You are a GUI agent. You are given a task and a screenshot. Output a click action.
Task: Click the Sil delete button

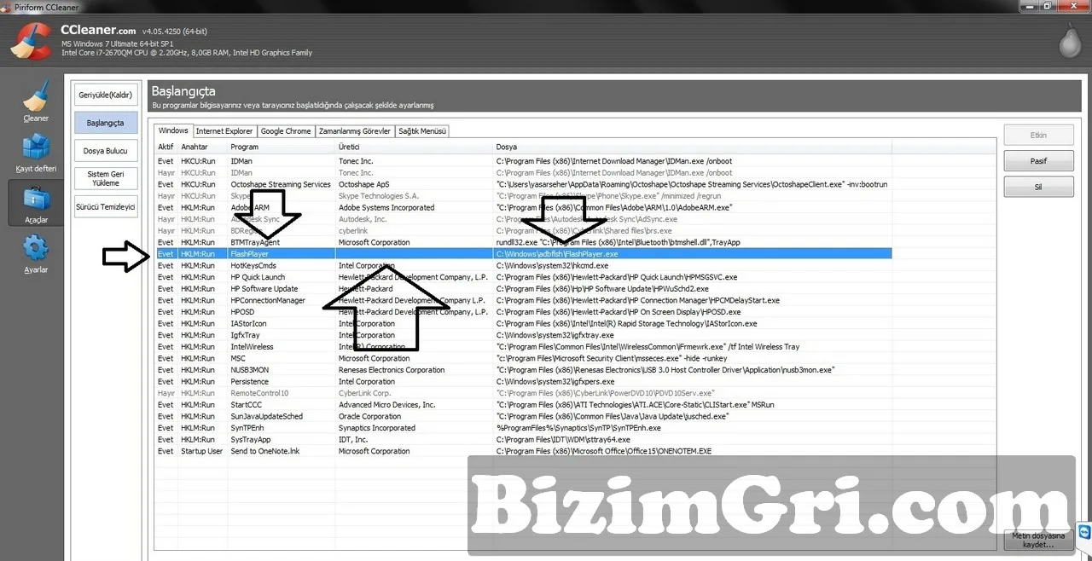tap(1038, 187)
